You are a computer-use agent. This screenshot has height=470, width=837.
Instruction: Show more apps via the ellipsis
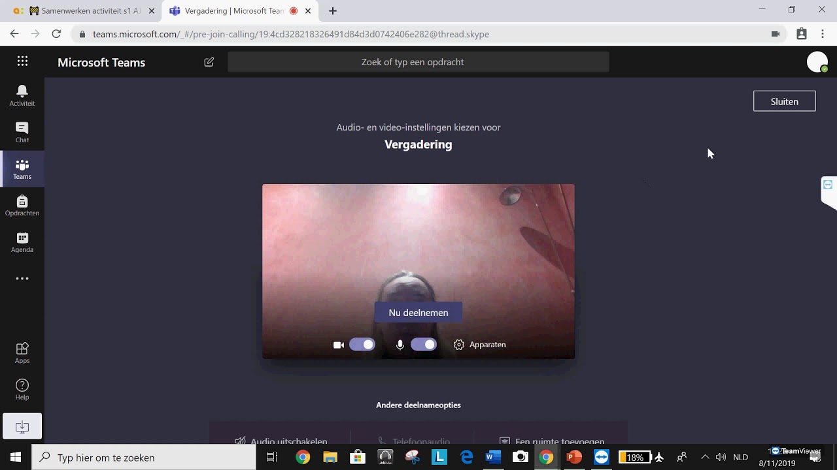22,279
